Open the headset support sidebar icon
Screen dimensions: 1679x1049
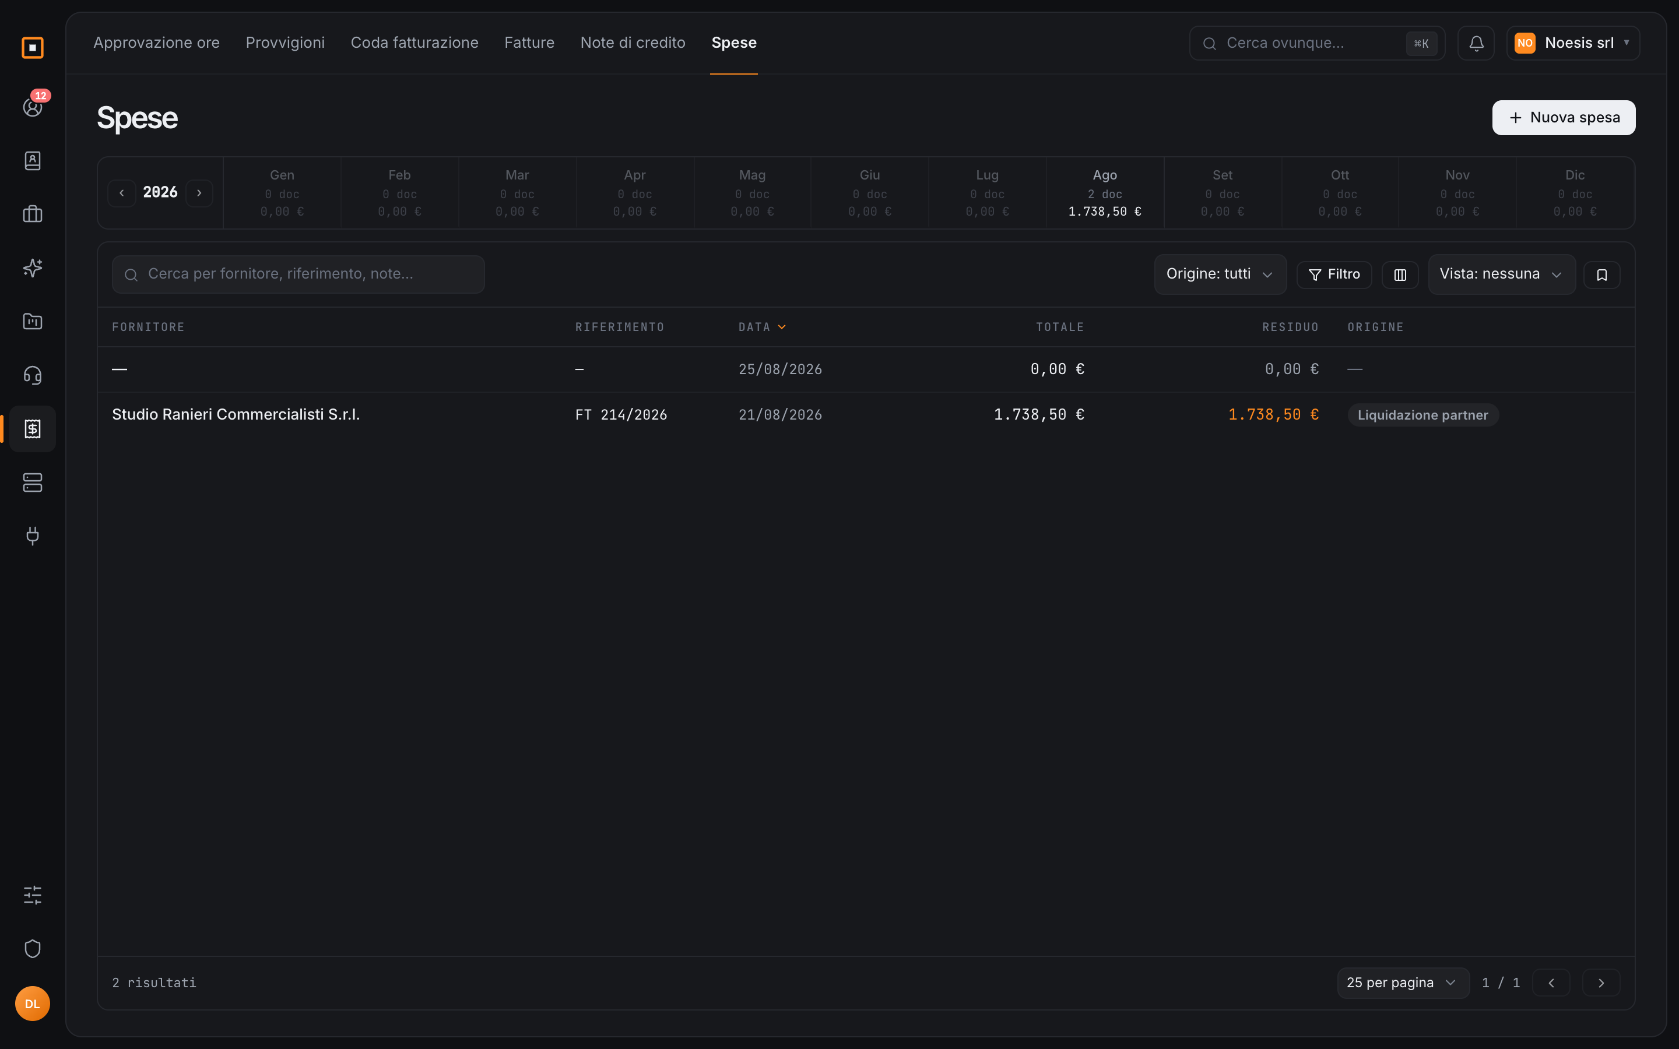pos(33,375)
